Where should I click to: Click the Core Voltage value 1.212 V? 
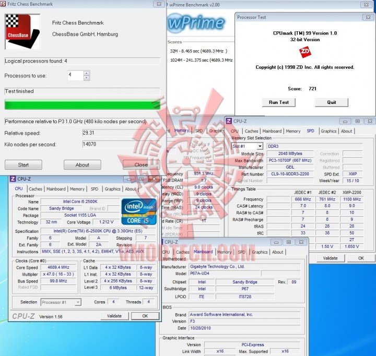(106, 222)
